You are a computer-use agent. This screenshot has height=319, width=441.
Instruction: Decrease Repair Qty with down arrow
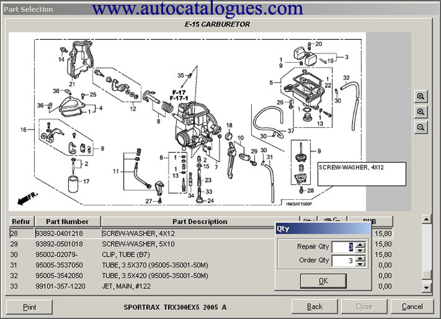pos(360,250)
